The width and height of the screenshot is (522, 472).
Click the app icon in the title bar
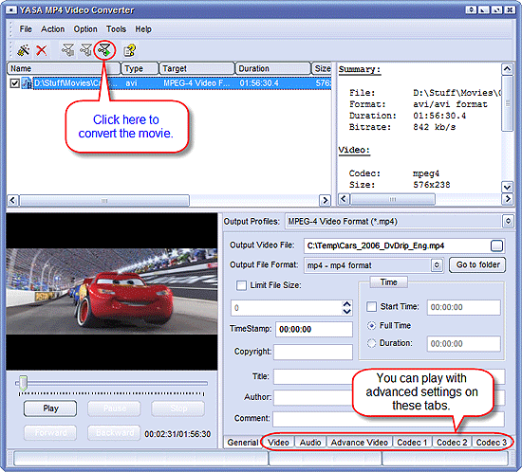click(11, 10)
